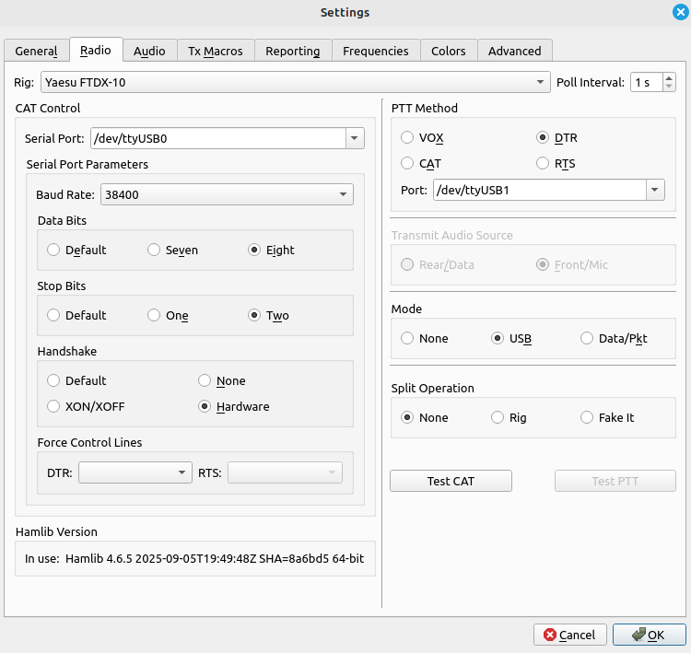691x653 pixels.
Task: Enable Fake It split operation
Action: tap(587, 417)
